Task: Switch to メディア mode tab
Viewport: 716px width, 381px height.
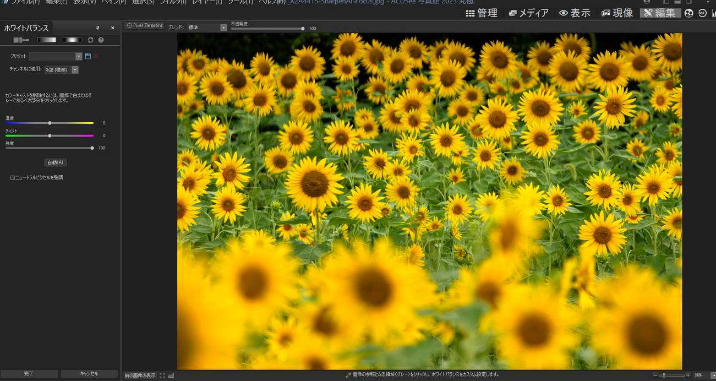Action: tap(529, 13)
